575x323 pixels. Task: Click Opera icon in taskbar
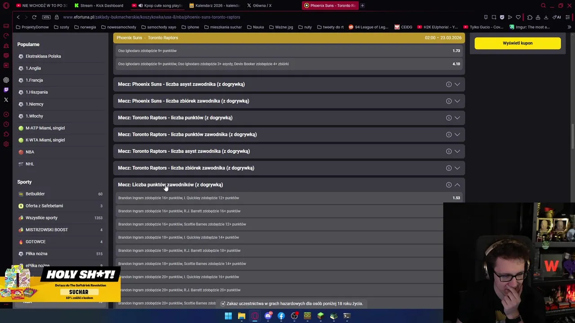255,316
